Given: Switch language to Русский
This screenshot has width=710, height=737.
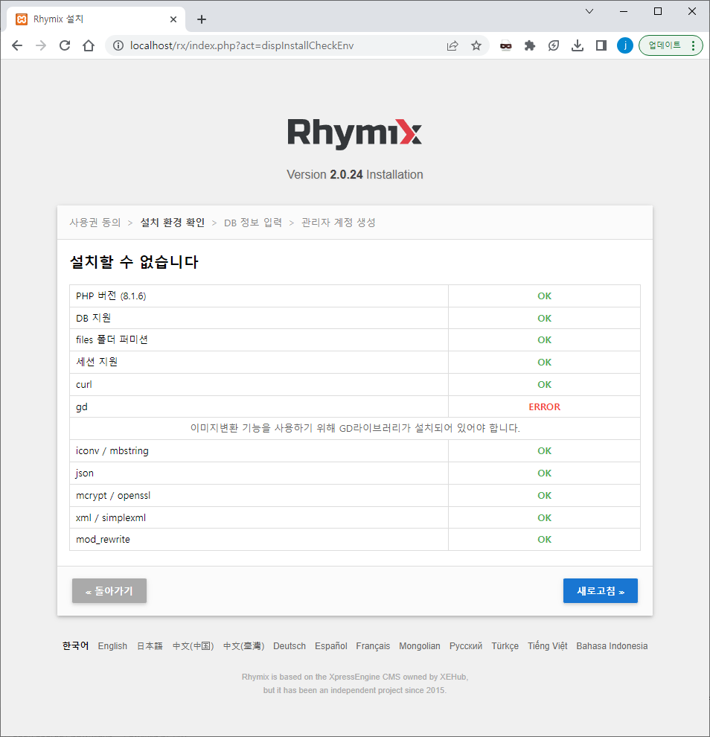Looking at the screenshot, I should 466,646.
